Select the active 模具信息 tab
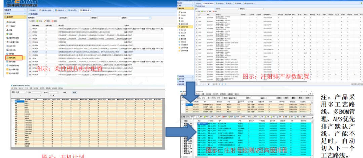 [85, 10]
